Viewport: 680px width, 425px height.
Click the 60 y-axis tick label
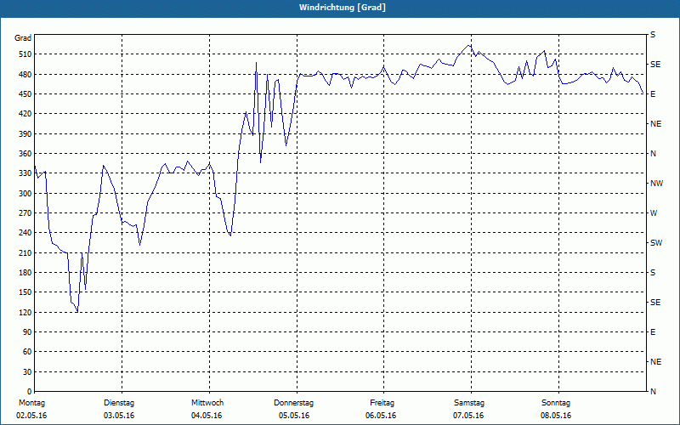point(27,352)
